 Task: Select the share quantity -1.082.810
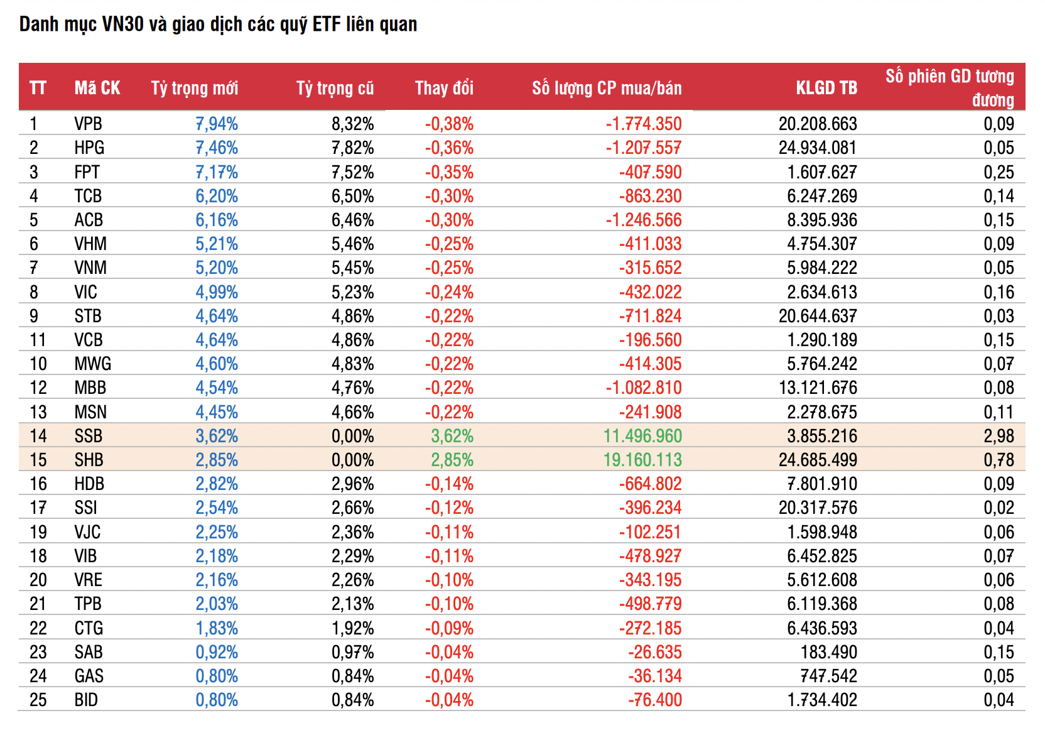click(x=644, y=388)
